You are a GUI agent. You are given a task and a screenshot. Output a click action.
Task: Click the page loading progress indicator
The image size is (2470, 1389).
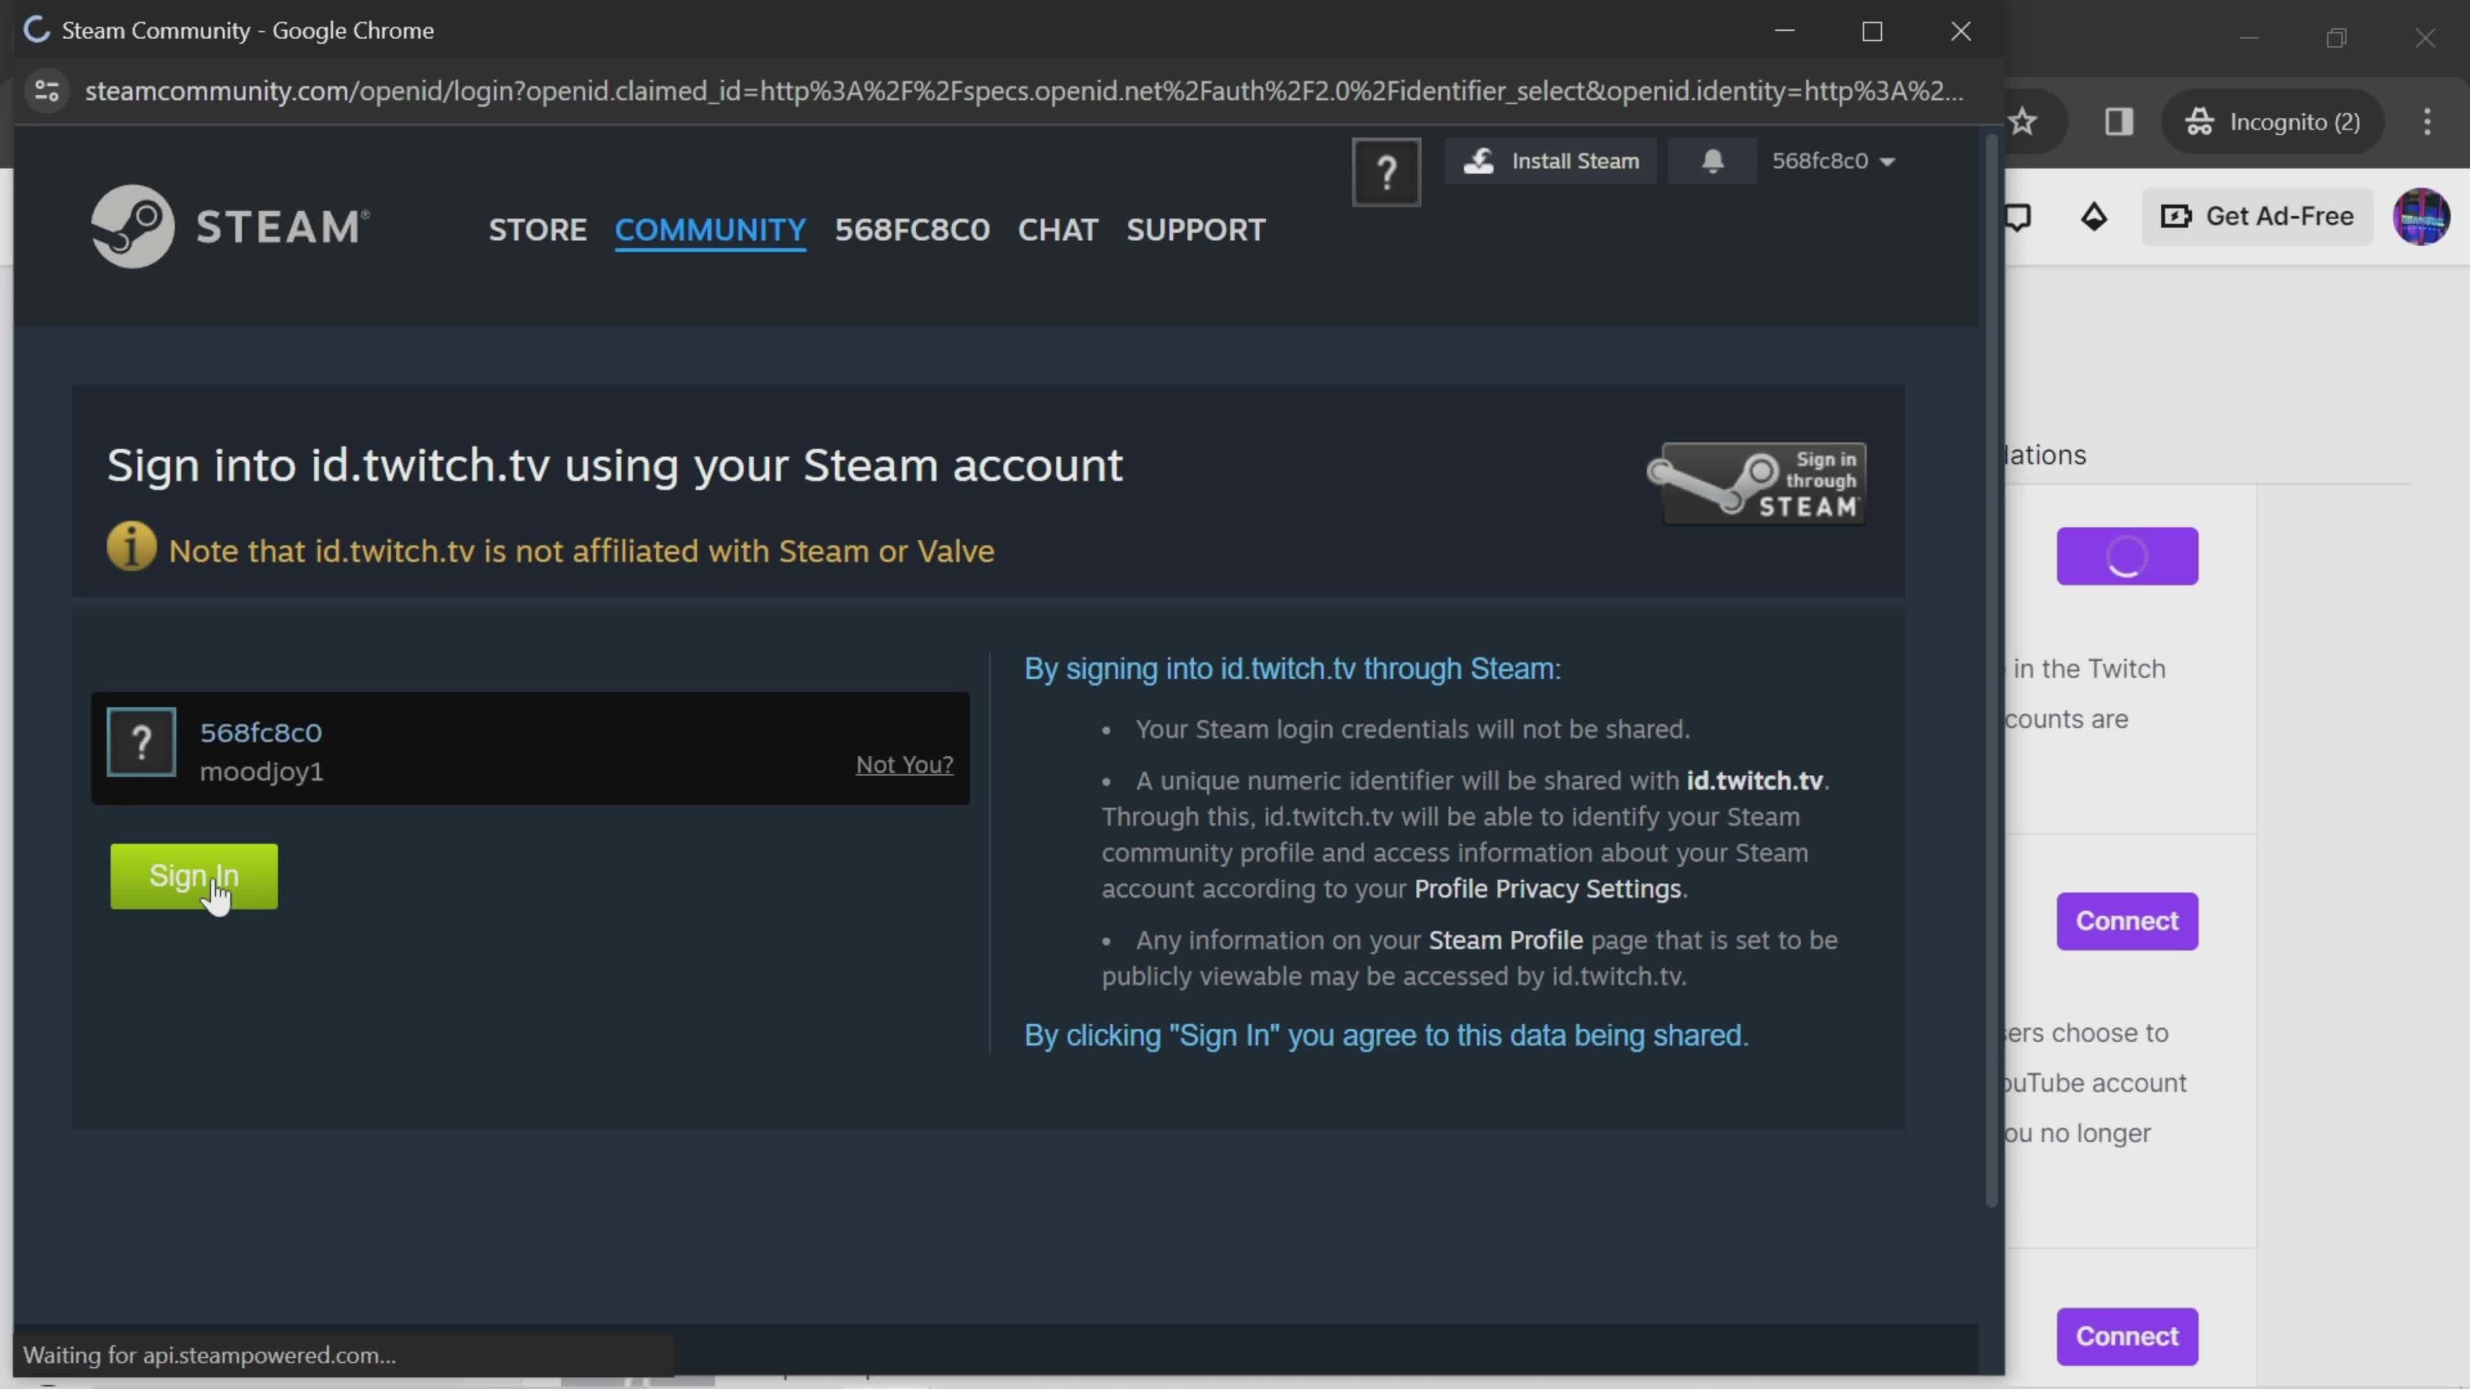coord(35,30)
